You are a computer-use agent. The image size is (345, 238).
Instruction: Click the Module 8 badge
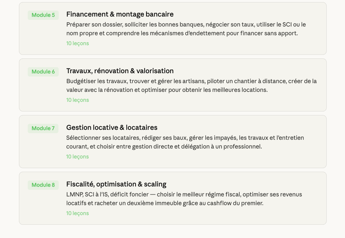pos(43,185)
